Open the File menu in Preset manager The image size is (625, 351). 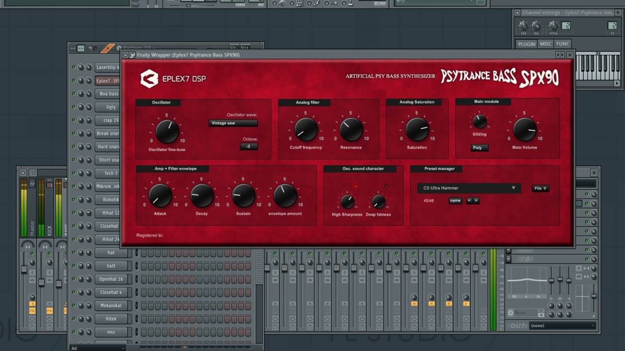540,188
